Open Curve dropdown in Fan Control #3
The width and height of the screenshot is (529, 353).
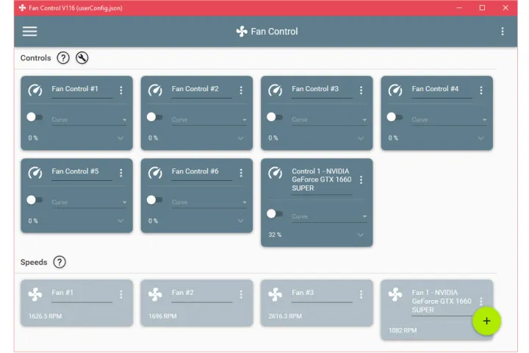329,120
